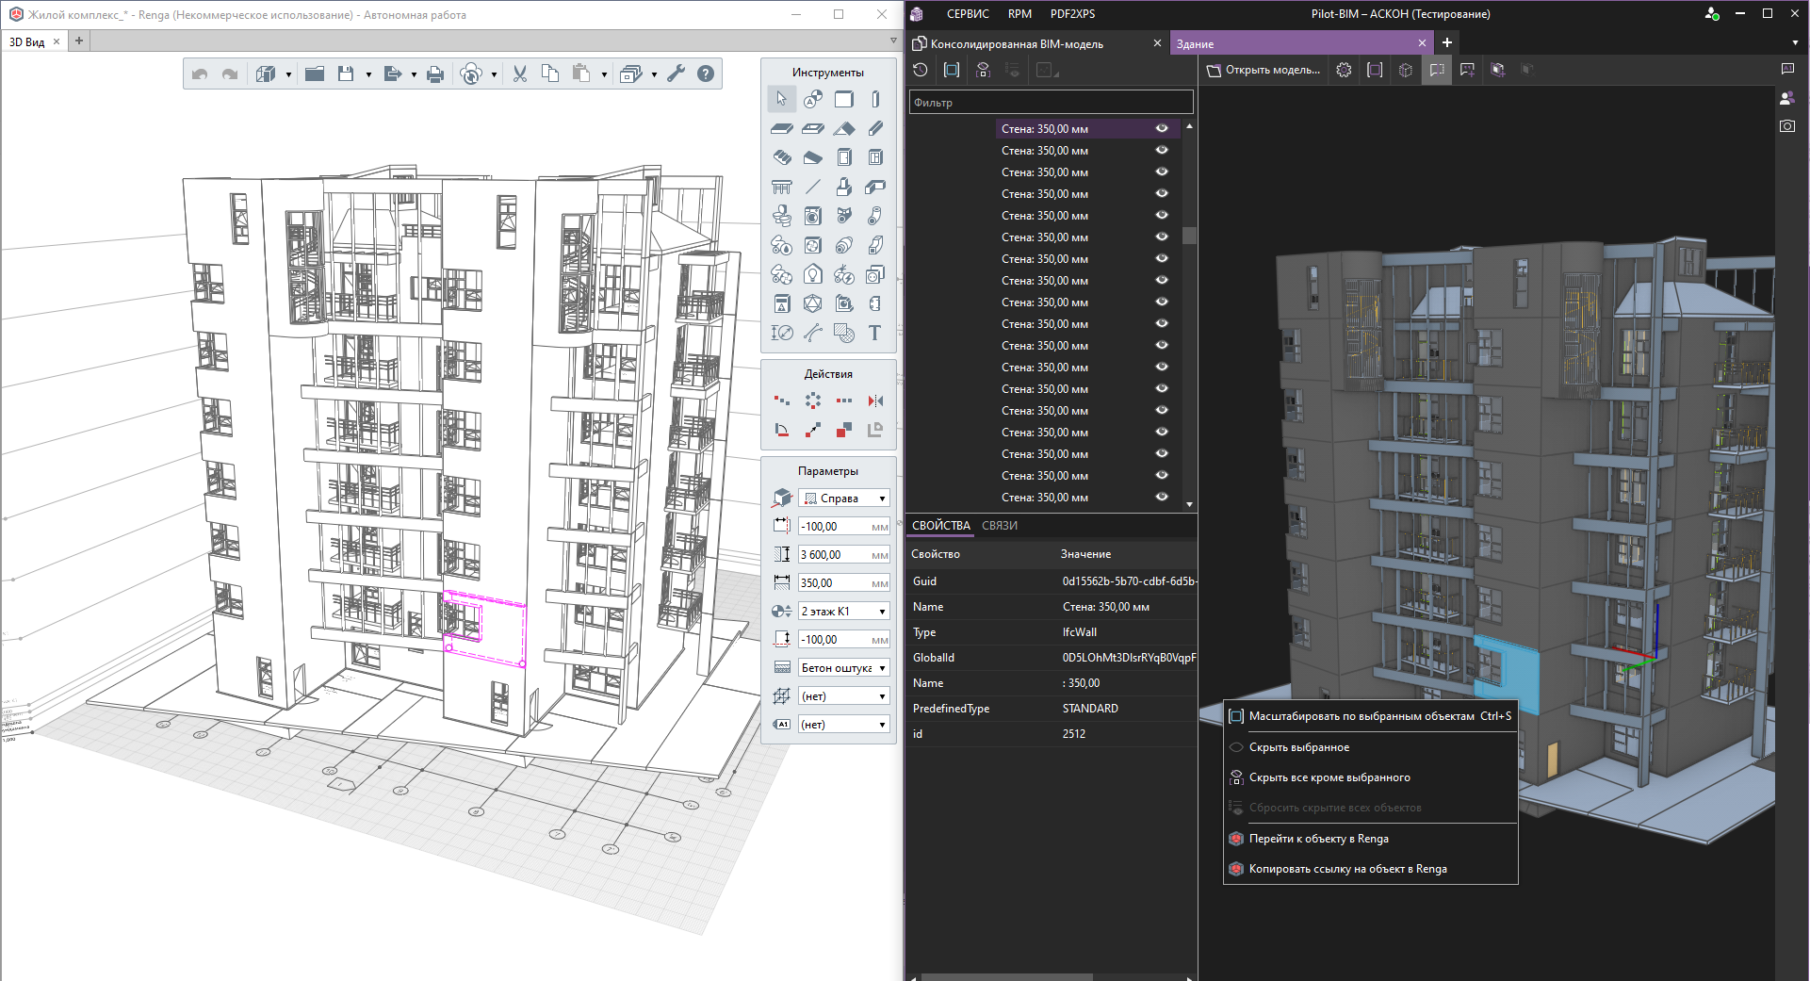Open the history icon in Pilot-BIM model panel
Screen dimensions: 1810x981
(x=921, y=70)
